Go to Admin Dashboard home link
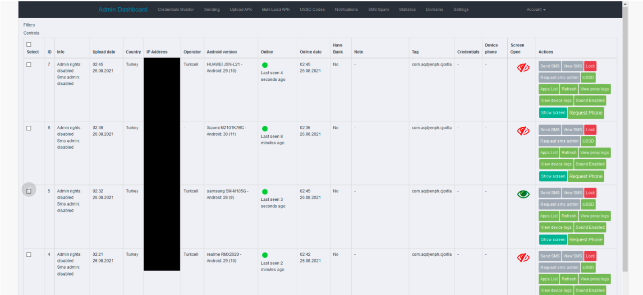The image size is (643, 295). [x=123, y=9]
